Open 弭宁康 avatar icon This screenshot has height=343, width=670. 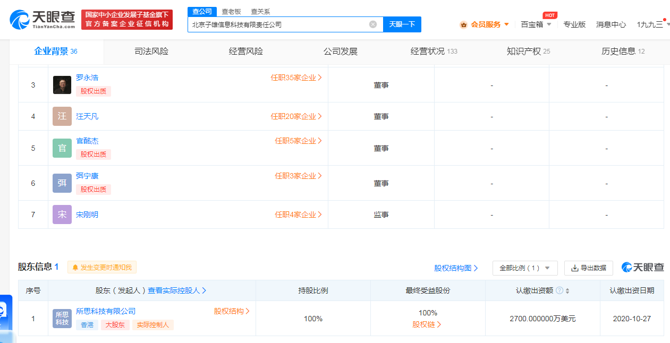[x=62, y=183]
